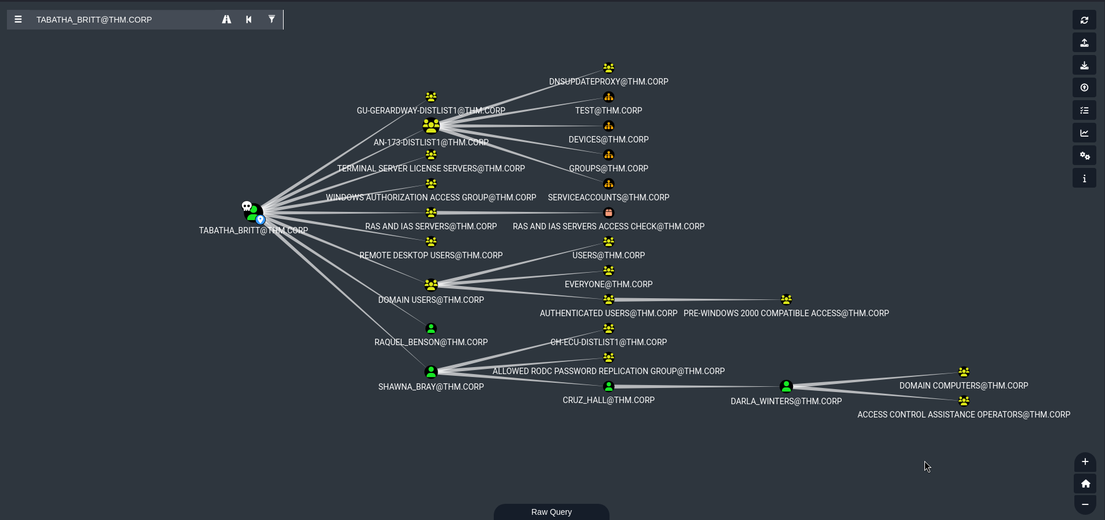Click the back step icon in search bar
Screen dimensions: 1105x520
[x=249, y=20]
